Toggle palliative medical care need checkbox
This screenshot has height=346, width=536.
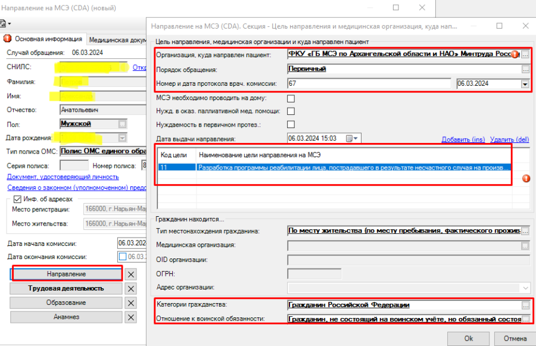tap(291, 111)
